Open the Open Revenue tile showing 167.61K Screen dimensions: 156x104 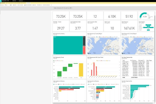(129, 26)
